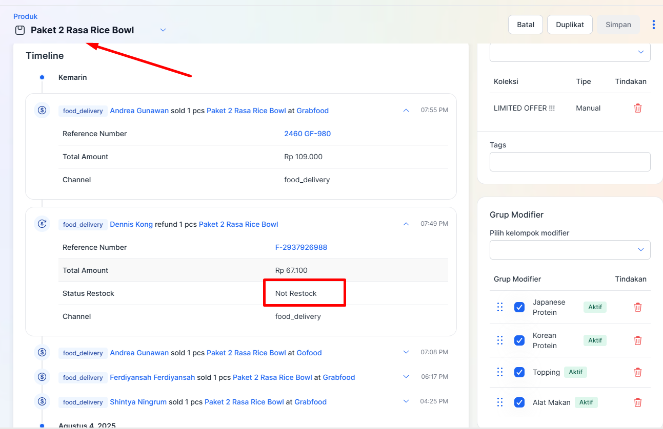Click trash icon for Japanese Protein modifier

(637, 307)
